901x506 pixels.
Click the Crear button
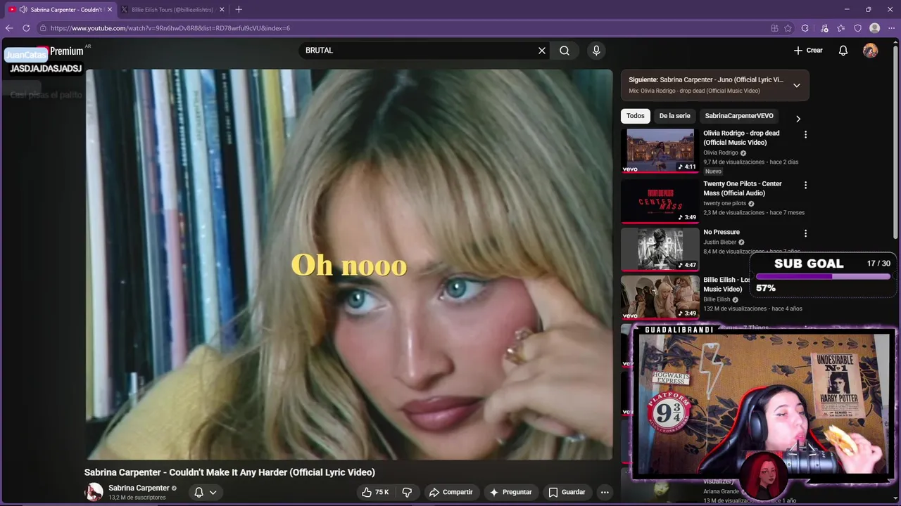808,51
